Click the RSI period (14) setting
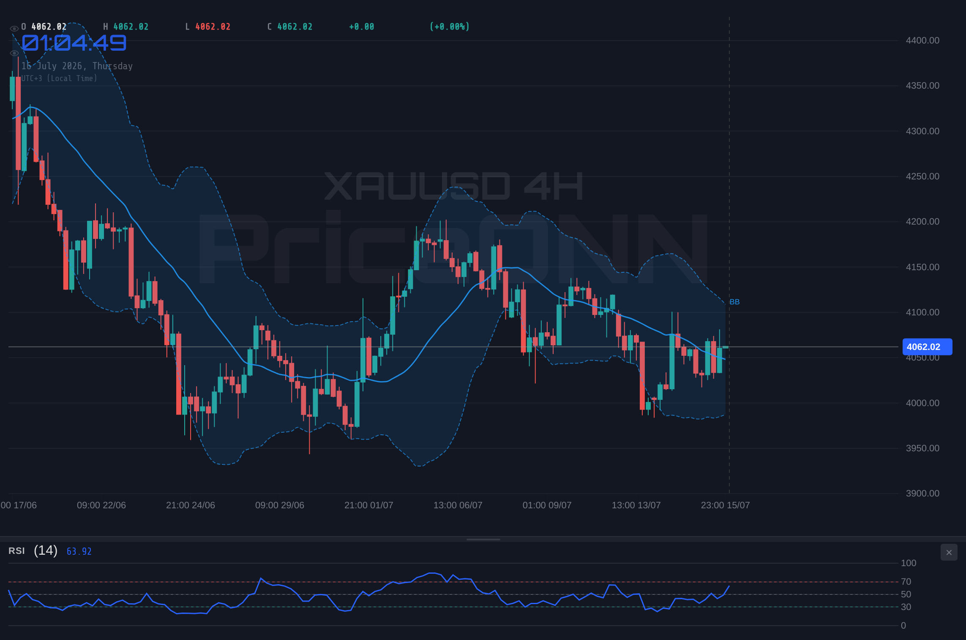This screenshot has height=640, width=966. [46, 551]
